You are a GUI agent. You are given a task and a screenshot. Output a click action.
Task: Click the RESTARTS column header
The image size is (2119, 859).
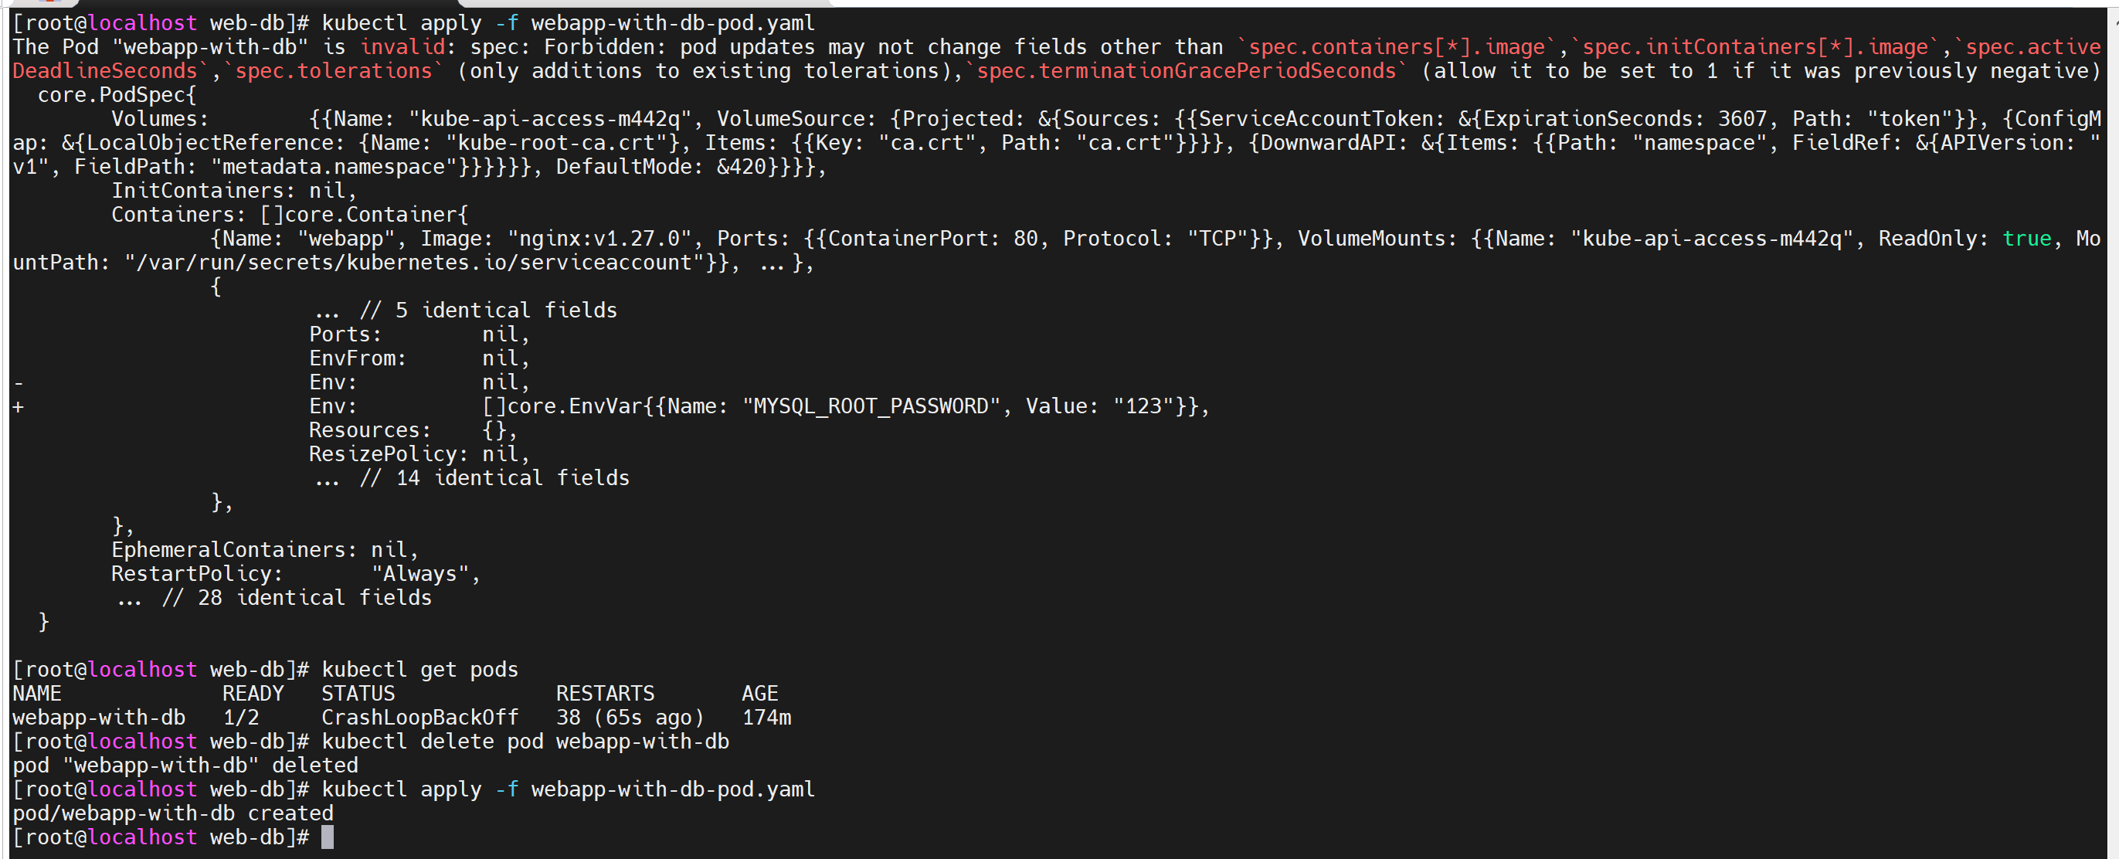tap(605, 694)
